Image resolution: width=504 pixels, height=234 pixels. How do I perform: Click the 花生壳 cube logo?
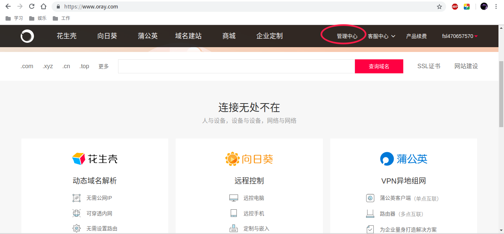point(95,159)
